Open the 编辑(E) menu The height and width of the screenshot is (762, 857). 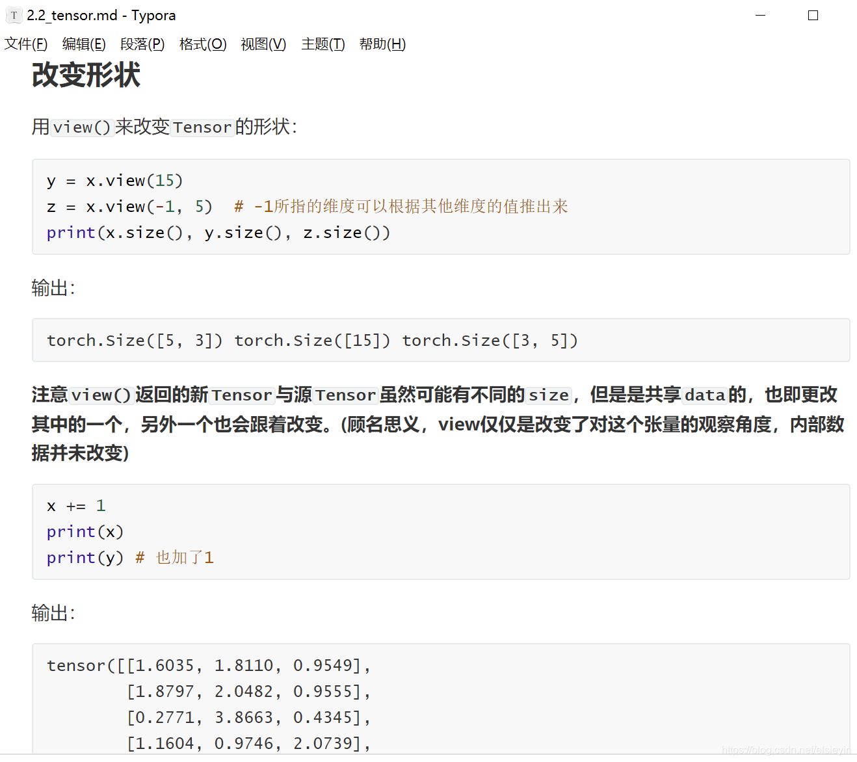[x=84, y=44]
